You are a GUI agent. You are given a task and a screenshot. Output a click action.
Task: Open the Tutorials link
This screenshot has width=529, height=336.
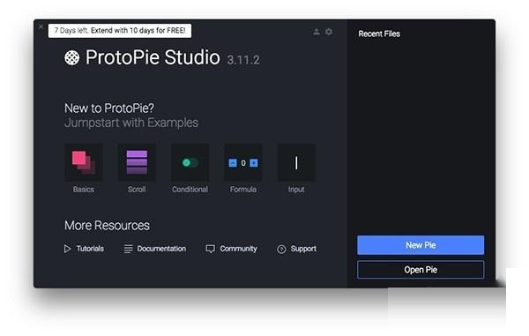pos(90,249)
